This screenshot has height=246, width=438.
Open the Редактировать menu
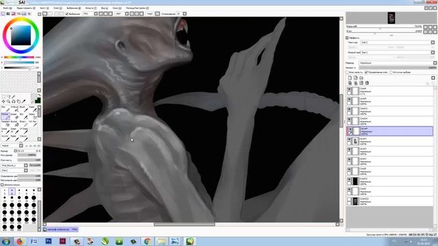tap(26, 8)
